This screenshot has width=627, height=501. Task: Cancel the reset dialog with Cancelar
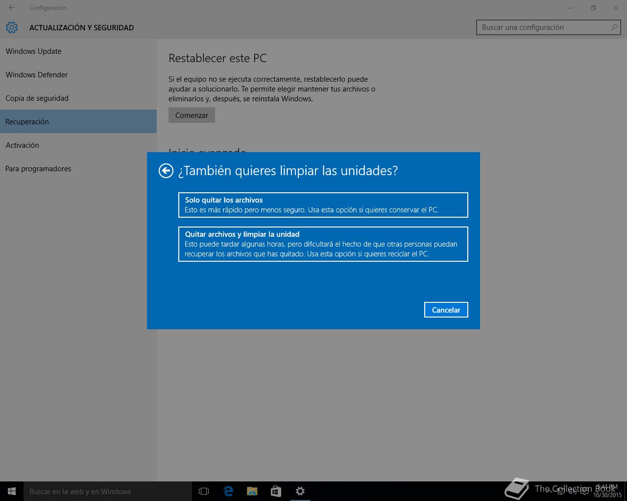point(446,310)
